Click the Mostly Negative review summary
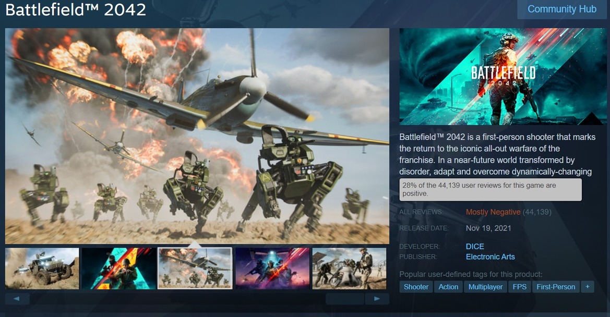 coord(493,212)
